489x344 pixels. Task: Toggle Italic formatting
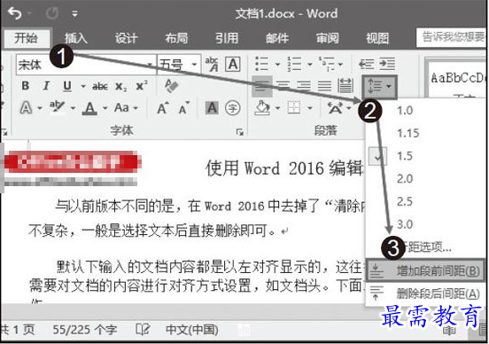46,86
